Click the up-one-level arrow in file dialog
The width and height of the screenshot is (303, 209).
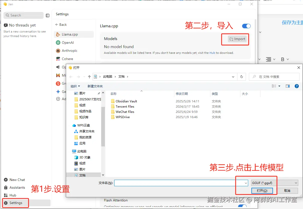tap(89, 77)
